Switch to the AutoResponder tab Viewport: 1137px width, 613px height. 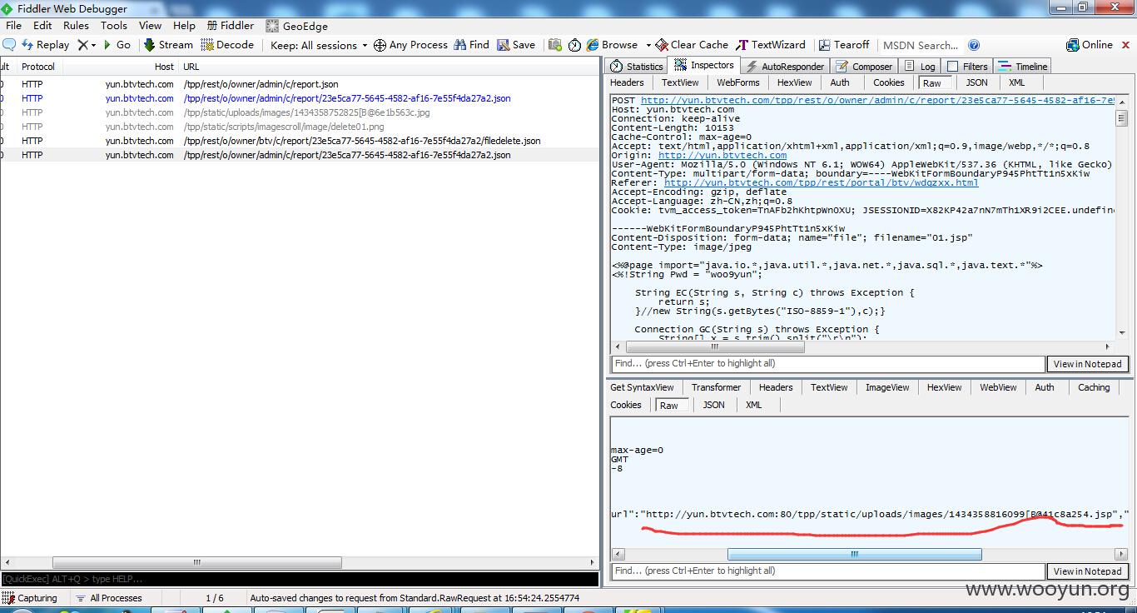(785, 67)
